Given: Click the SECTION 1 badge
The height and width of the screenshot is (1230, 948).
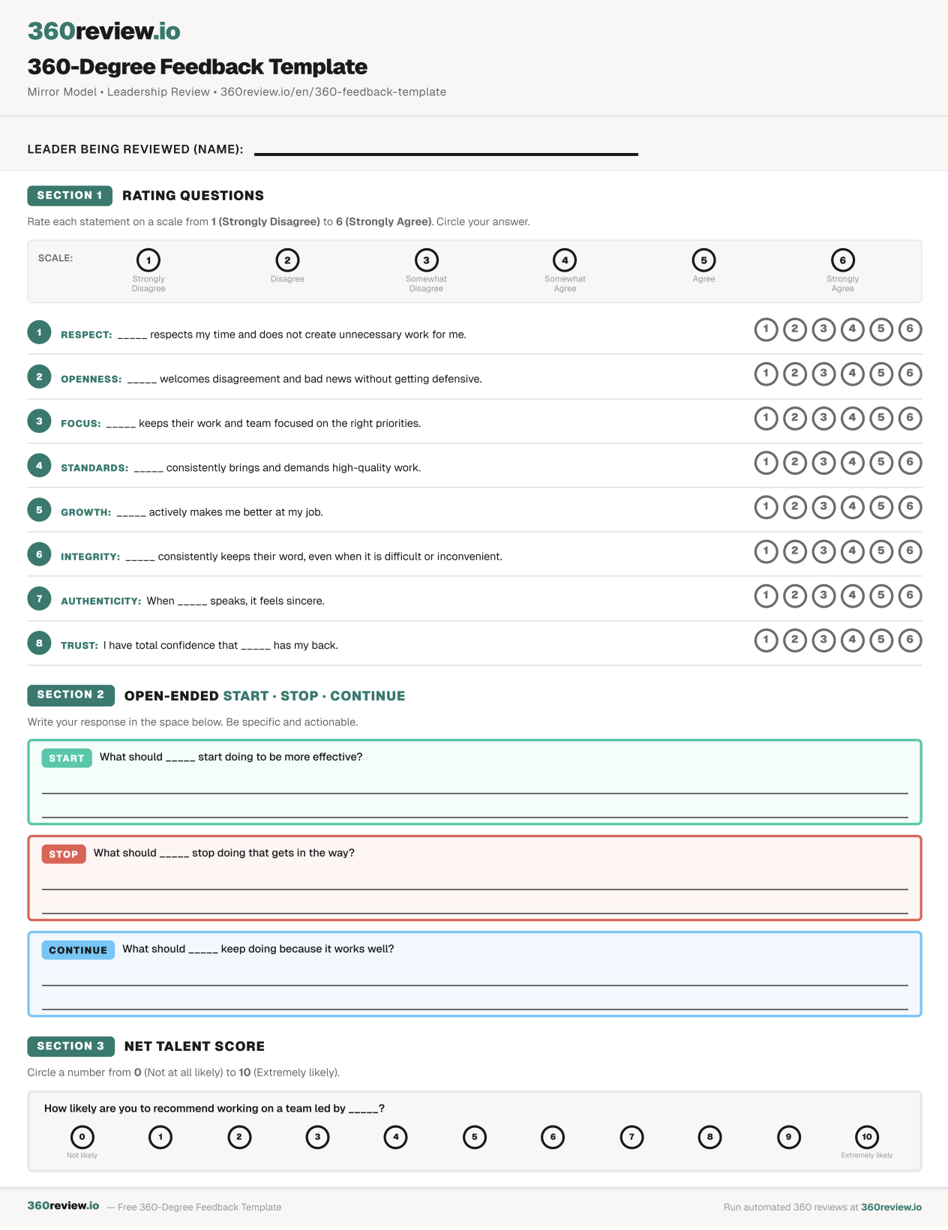Looking at the screenshot, I should pos(70,196).
